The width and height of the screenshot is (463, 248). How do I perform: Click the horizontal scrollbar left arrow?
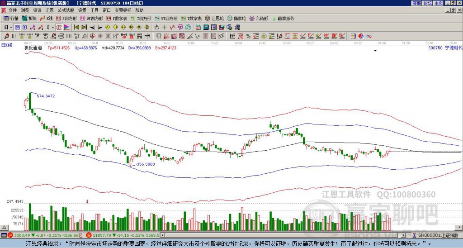click(x=163, y=235)
